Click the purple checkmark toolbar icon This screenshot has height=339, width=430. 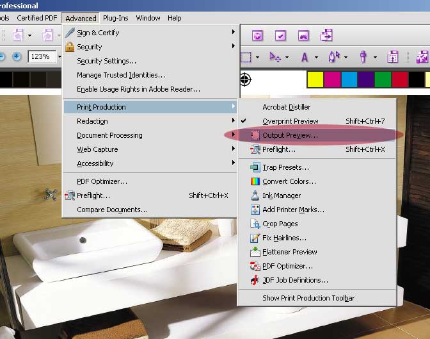(280, 35)
